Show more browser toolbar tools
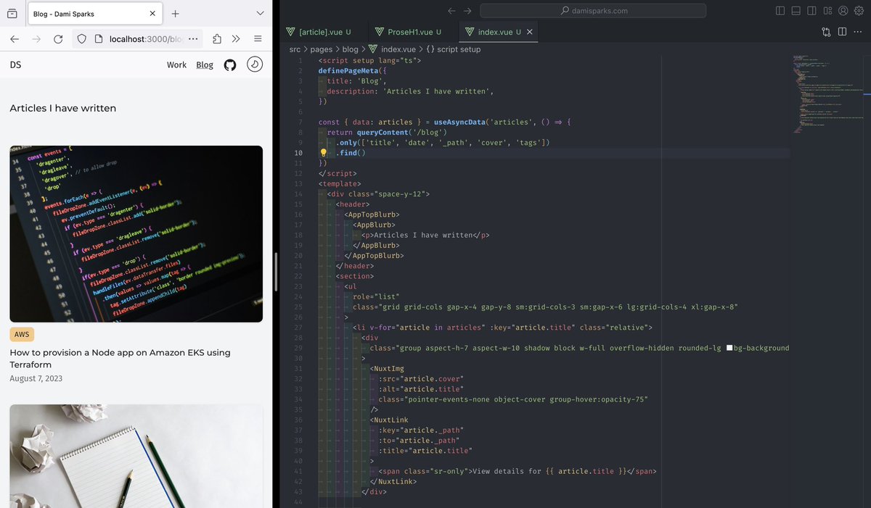The image size is (871, 508). [x=236, y=39]
